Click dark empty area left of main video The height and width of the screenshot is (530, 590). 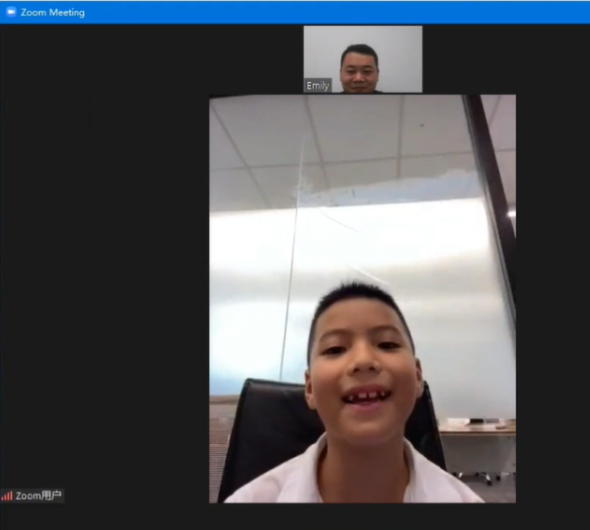(105, 264)
